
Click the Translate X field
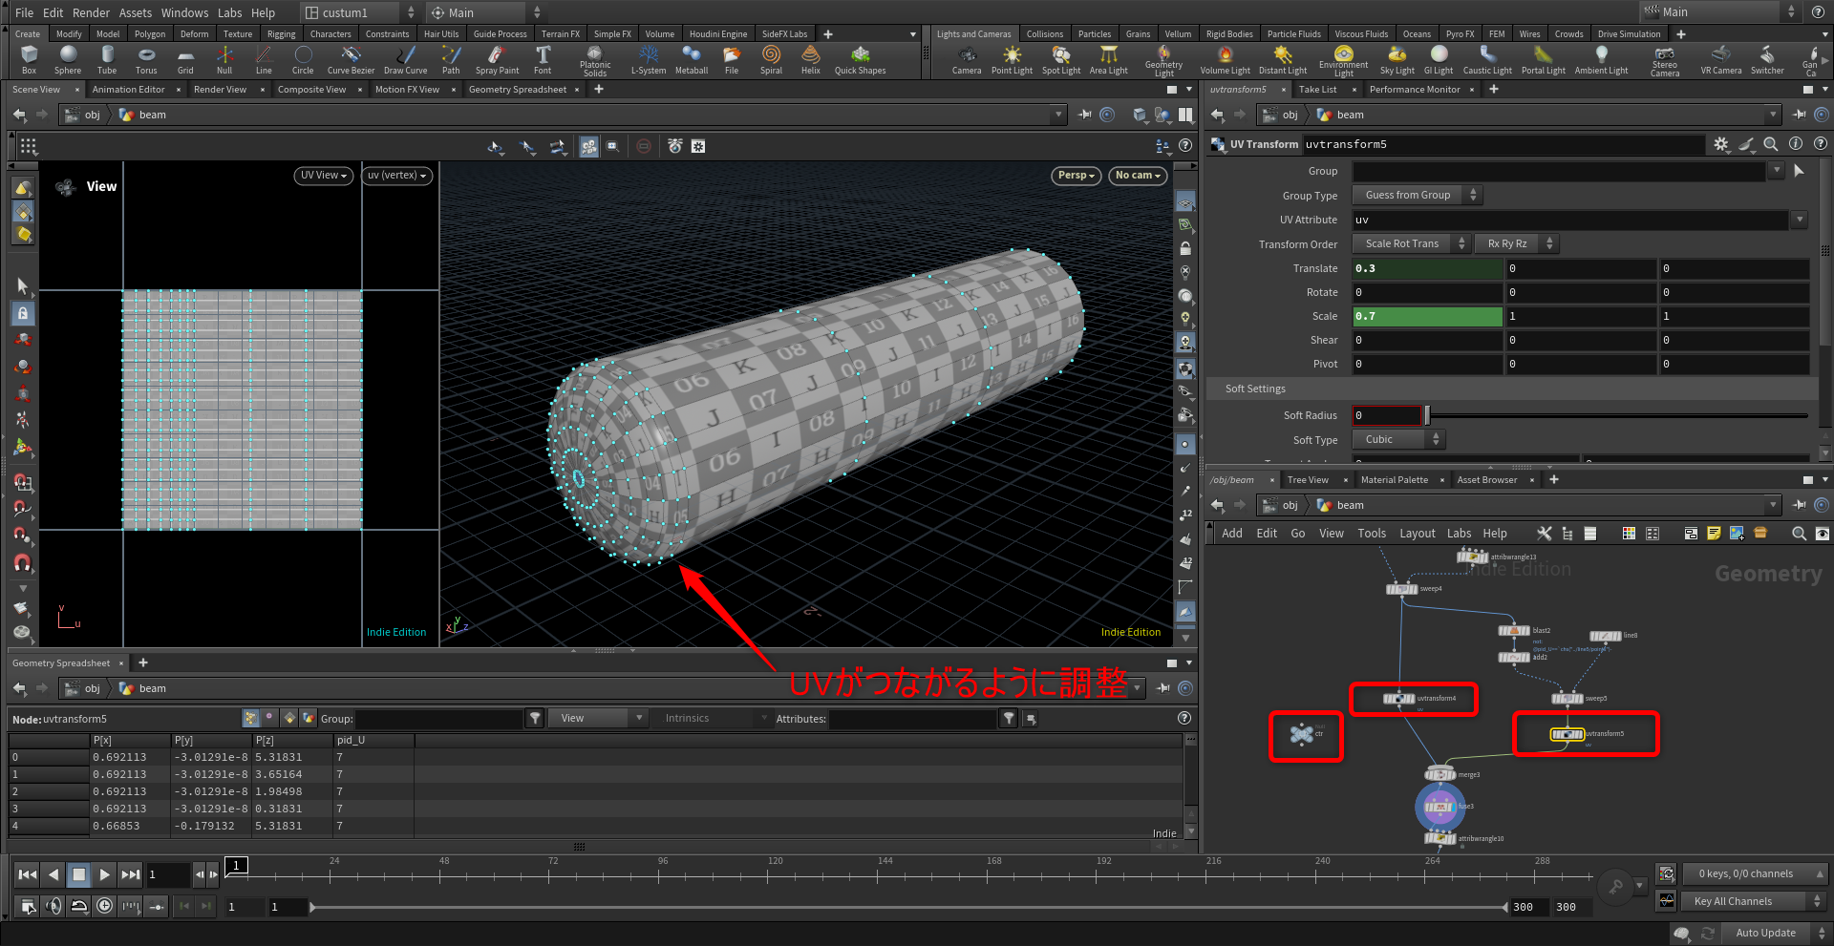(x=1426, y=268)
